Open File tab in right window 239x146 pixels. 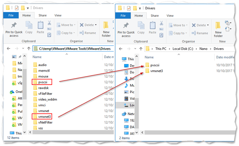point(123,16)
